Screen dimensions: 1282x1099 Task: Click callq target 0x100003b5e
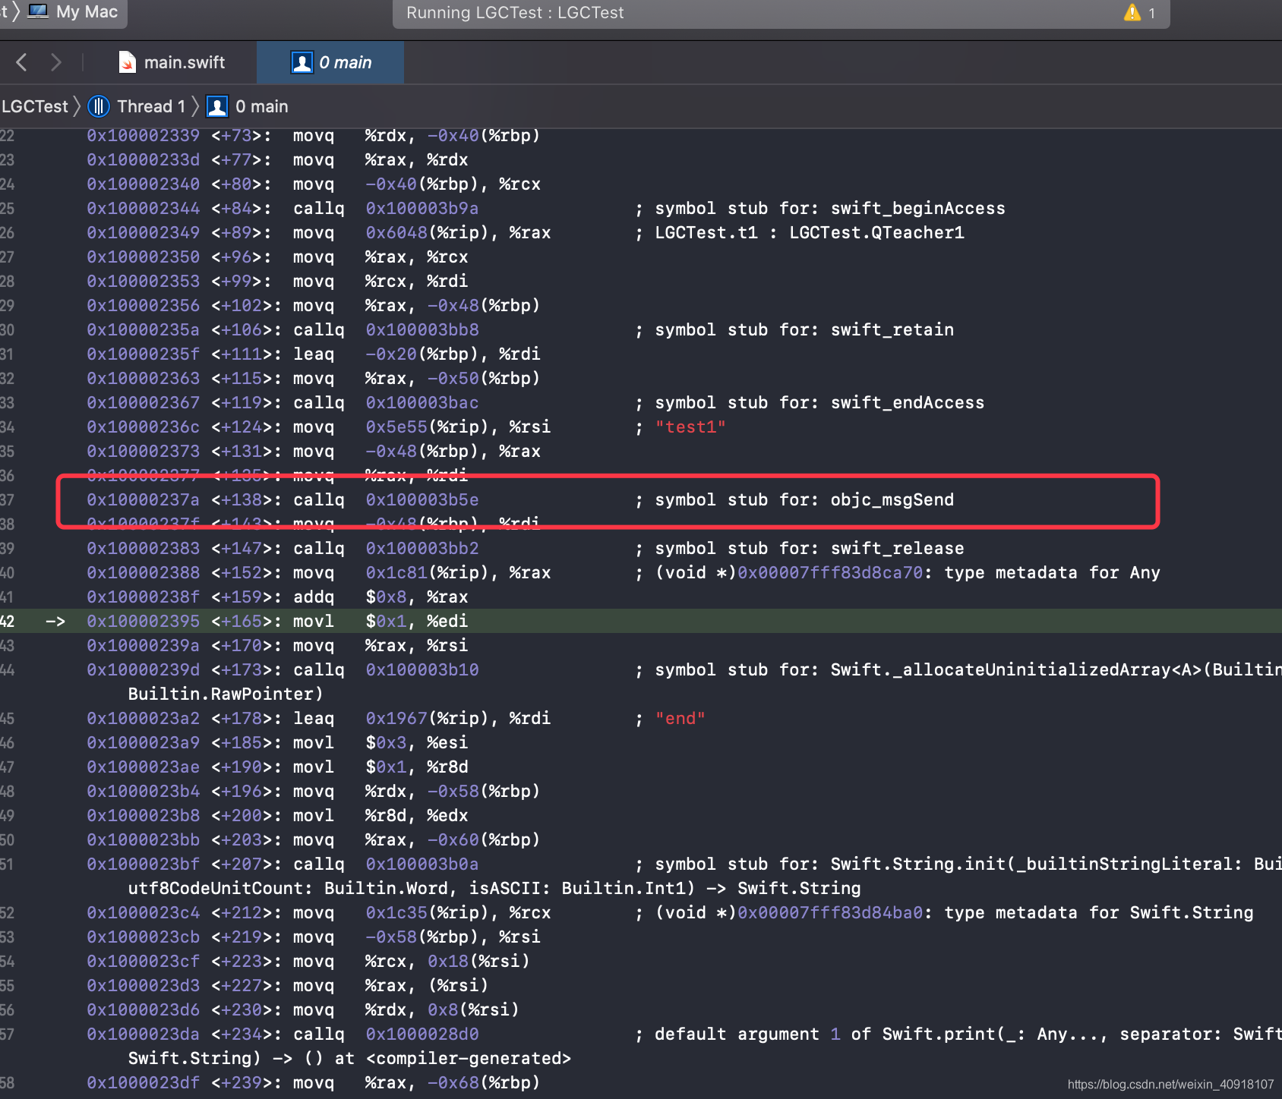(422, 499)
